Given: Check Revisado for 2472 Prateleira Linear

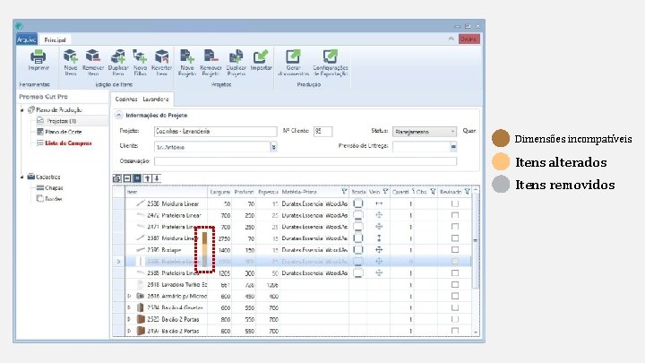Looking at the screenshot, I should click(x=455, y=215).
